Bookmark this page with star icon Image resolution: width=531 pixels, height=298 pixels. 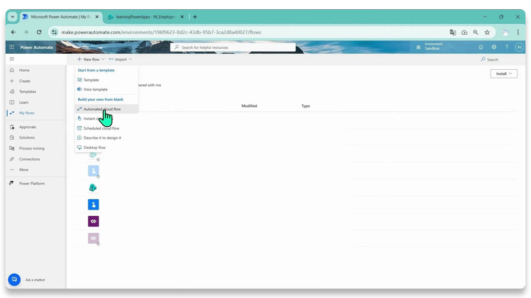pyautogui.click(x=487, y=33)
